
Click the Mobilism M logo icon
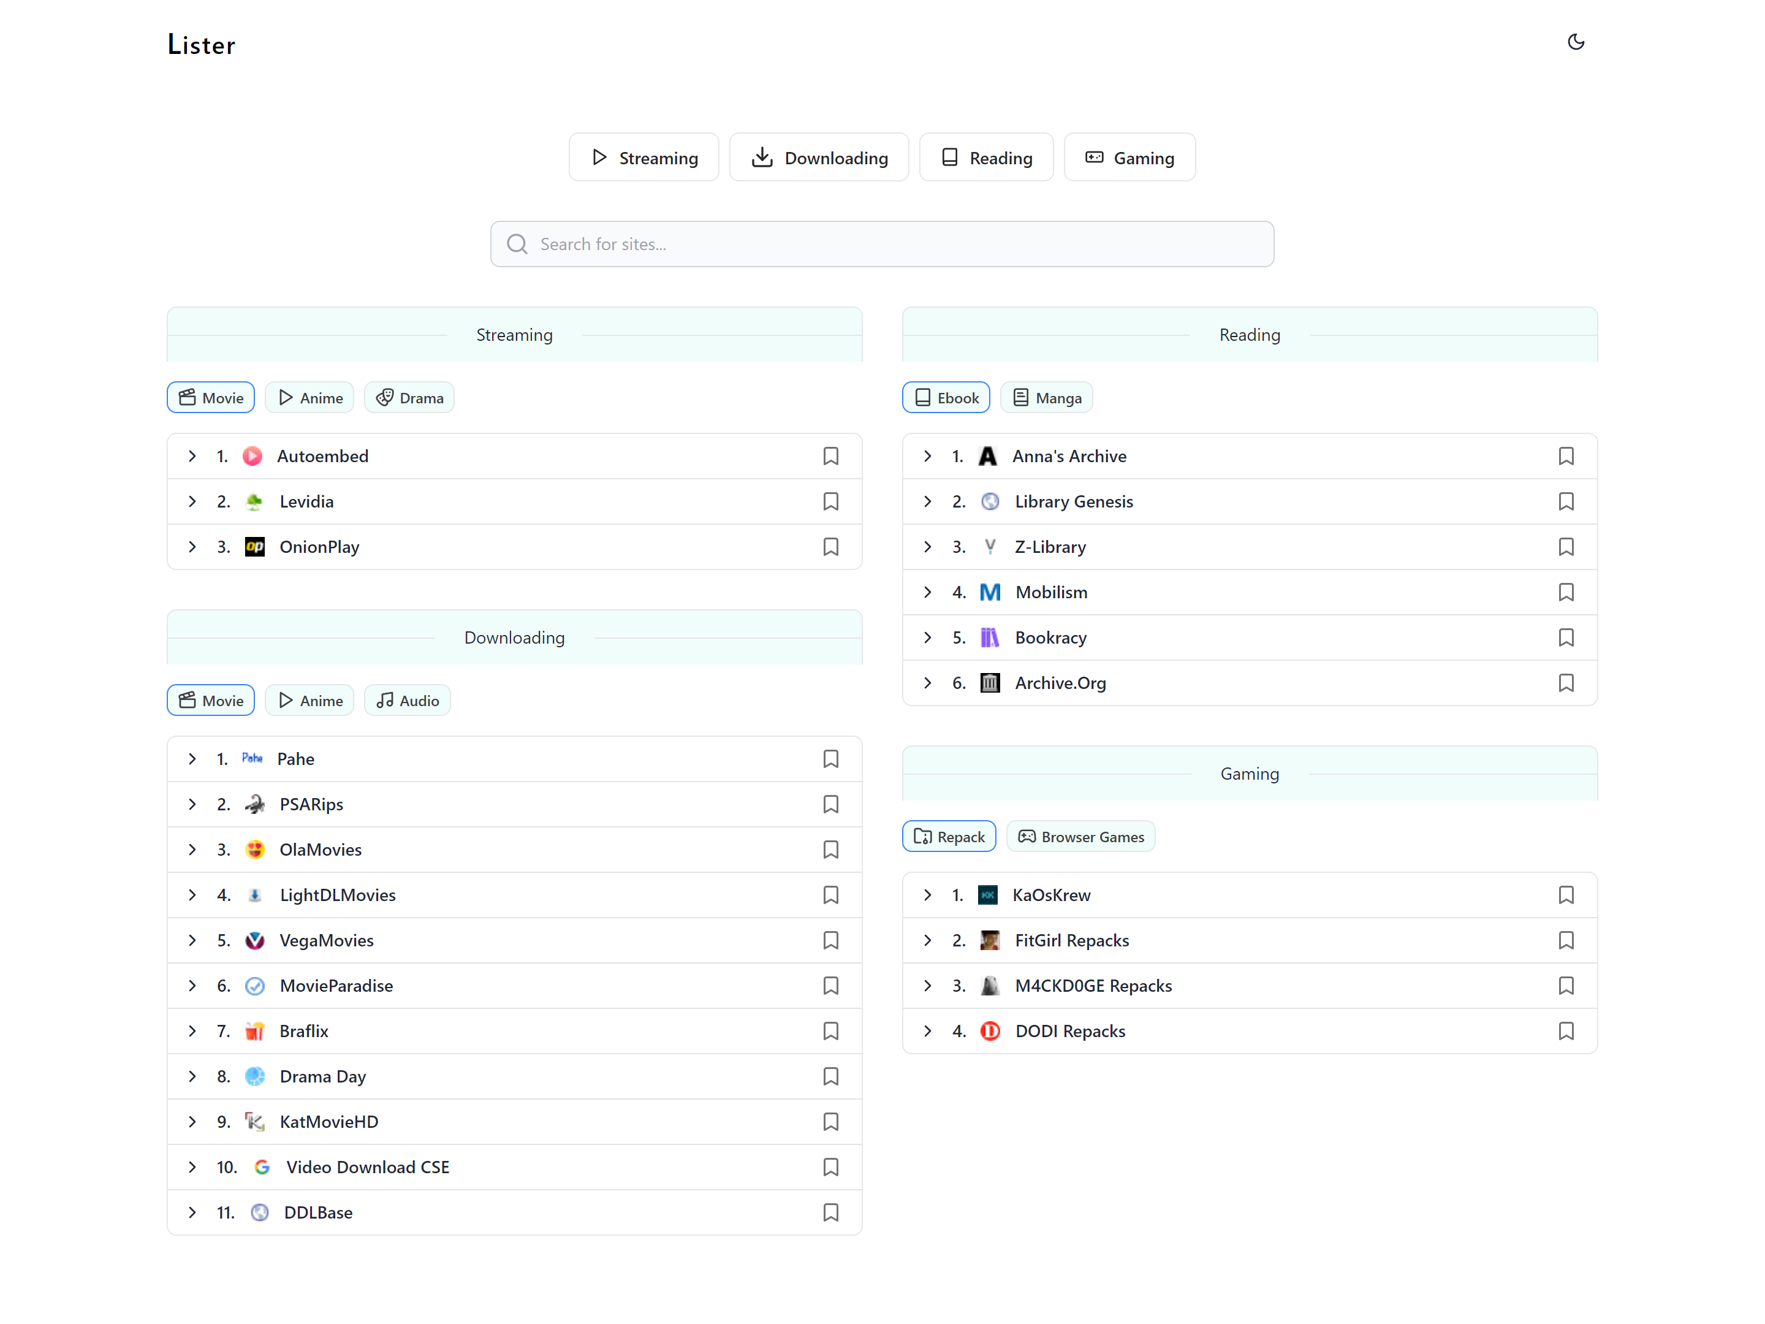[x=990, y=593]
